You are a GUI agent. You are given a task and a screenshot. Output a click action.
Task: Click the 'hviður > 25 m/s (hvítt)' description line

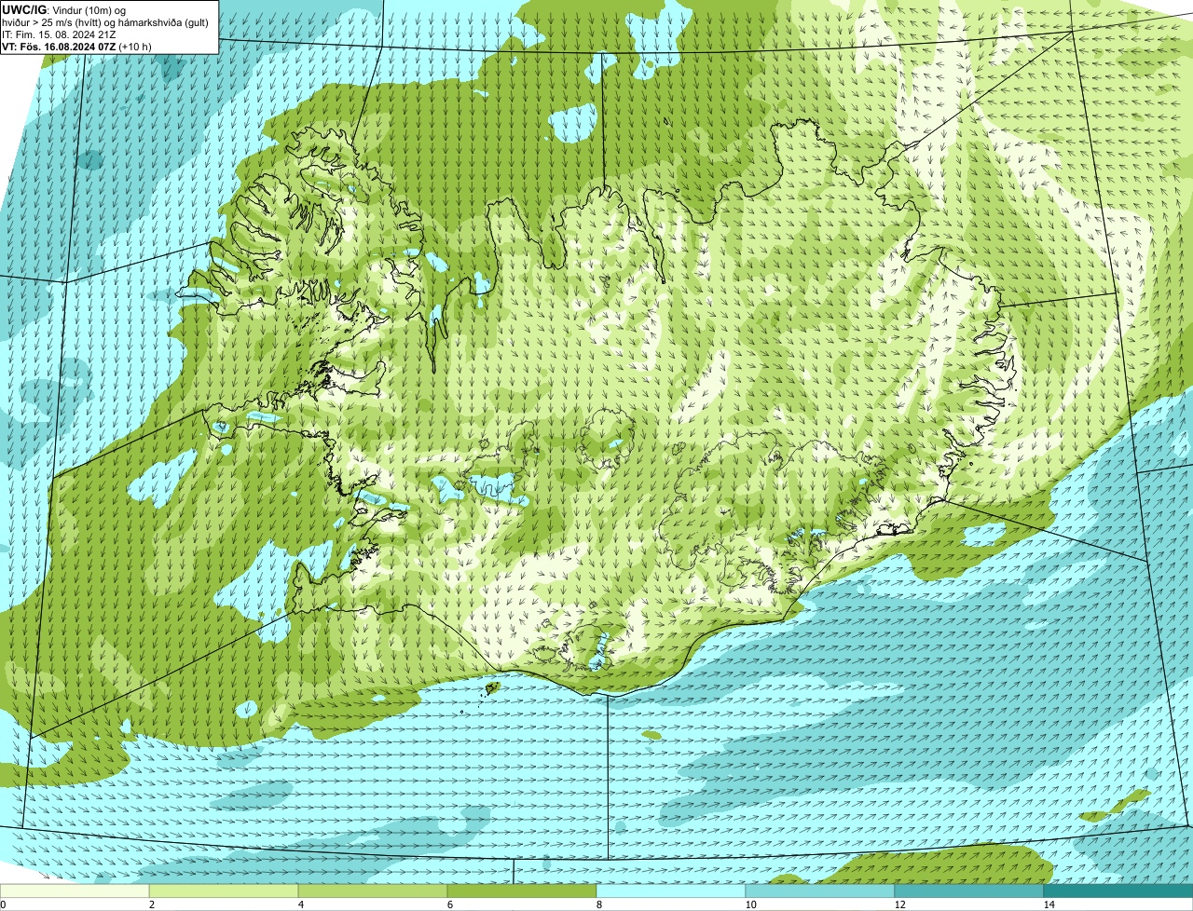105,21
